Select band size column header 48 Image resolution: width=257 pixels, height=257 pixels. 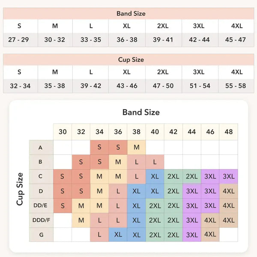[x=228, y=132]
